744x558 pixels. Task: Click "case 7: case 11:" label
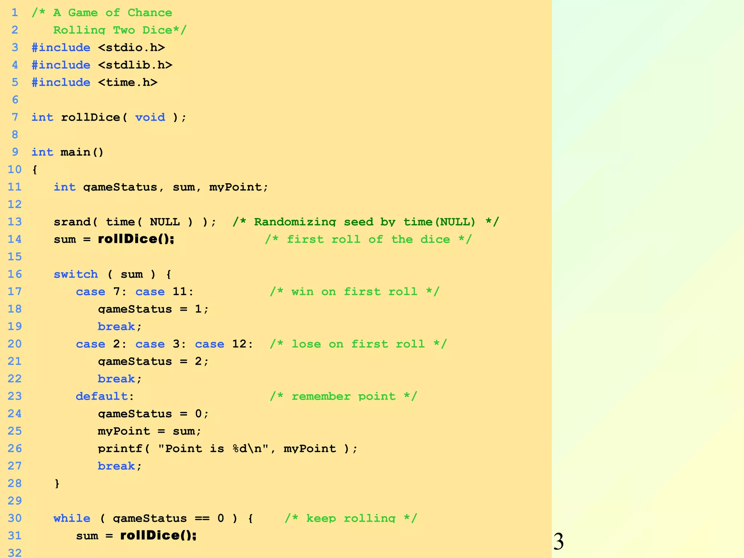pyautogui.click(x=135, y=292)
